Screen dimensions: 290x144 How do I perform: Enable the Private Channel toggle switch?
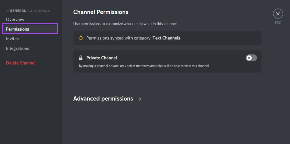(x=251, y=58)
